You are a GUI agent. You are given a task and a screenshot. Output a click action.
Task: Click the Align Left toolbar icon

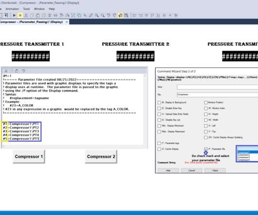click(x=134, y=15)
